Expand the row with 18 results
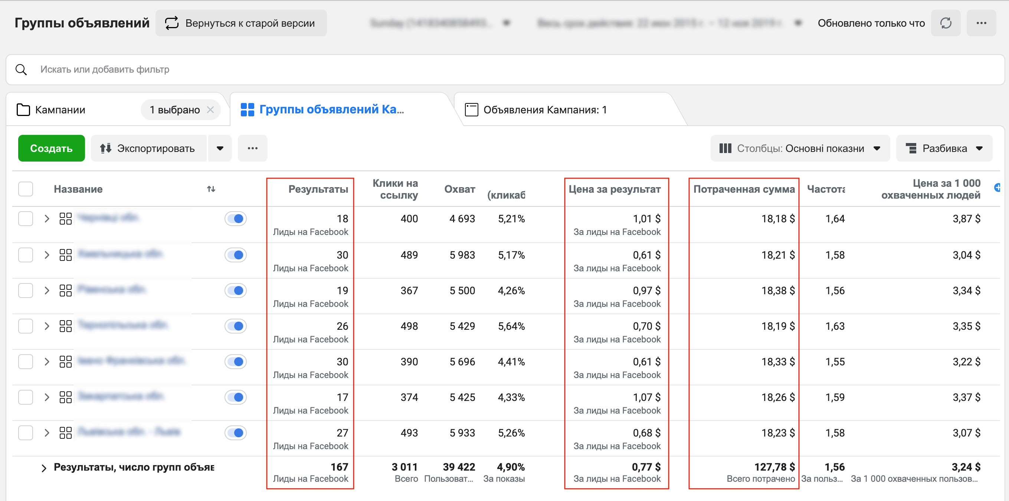Image resolution: width=1009 pixels, height=501 pixels. 47,219
